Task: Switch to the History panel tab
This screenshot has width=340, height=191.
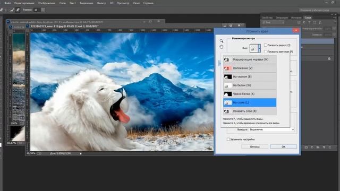Action: [x=296, y=18]
